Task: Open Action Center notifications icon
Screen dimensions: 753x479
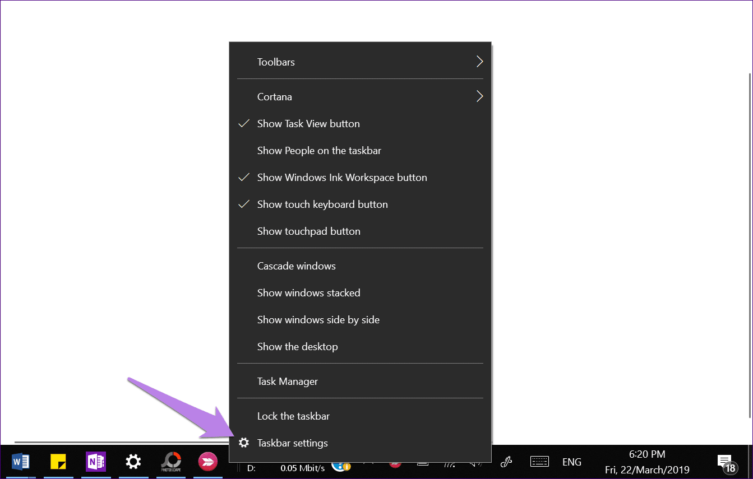Action: click(725, 462)
